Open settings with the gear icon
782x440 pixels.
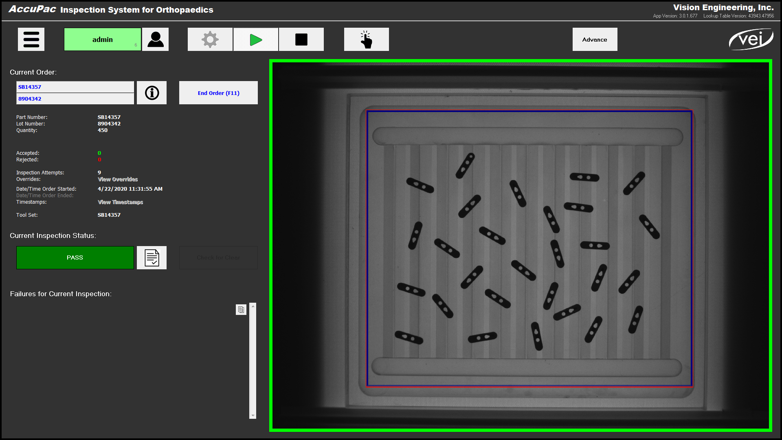pos(210,40)
